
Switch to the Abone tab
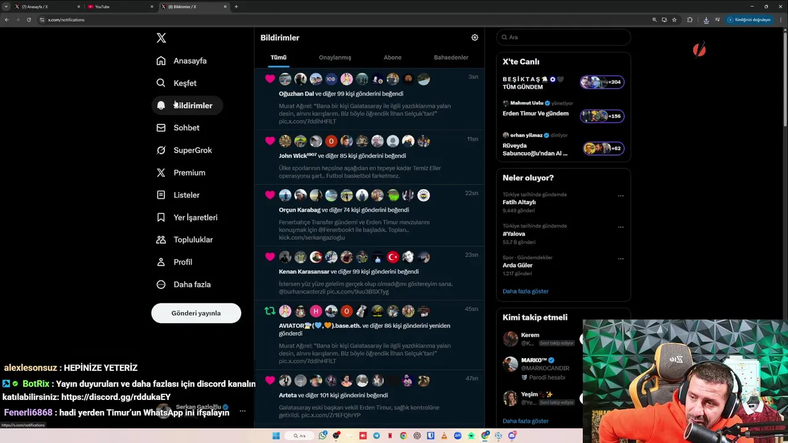pos(392,57)
